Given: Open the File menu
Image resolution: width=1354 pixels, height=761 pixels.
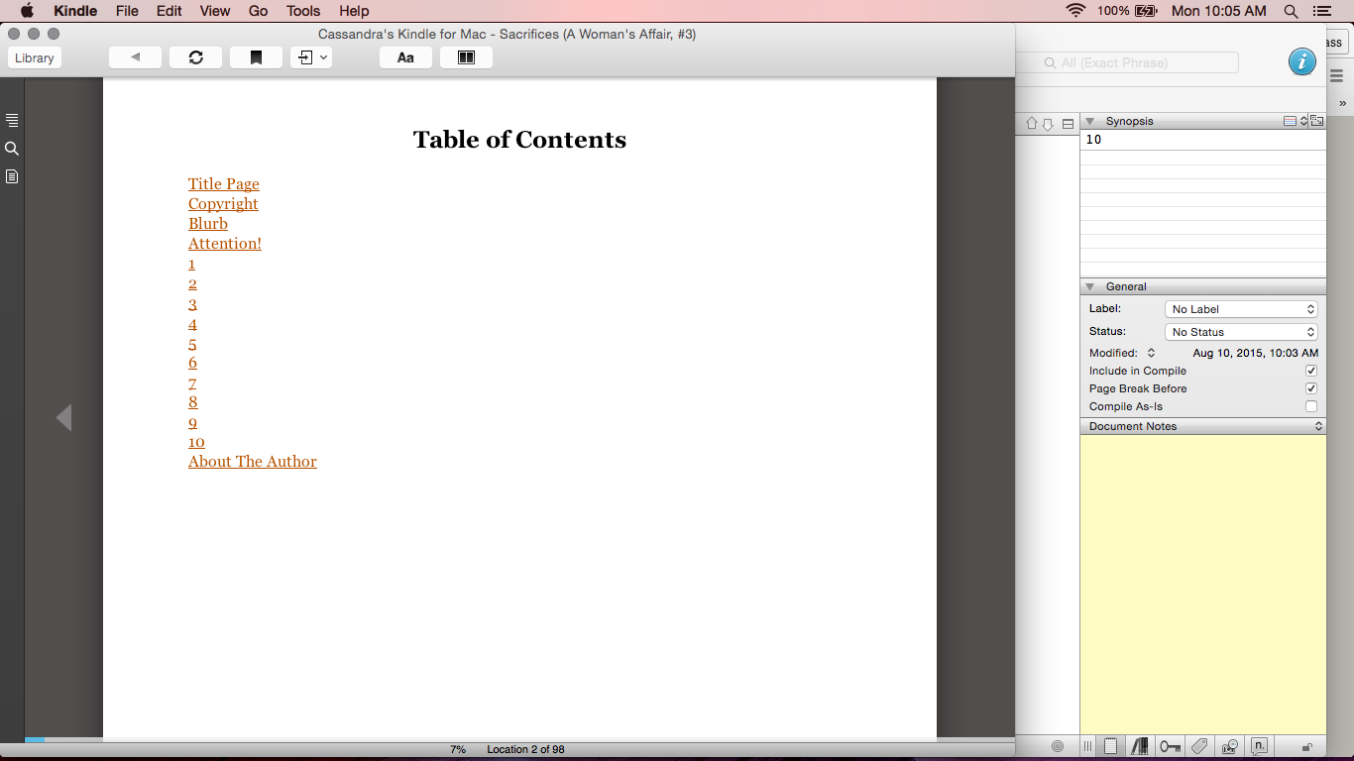Looking at the screenshot, I should [127, 11].
